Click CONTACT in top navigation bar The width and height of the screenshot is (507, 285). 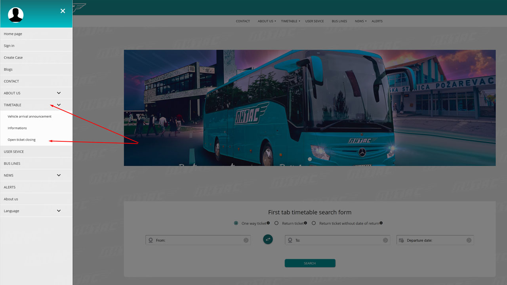pyautogui.click(x=243, y=21)
